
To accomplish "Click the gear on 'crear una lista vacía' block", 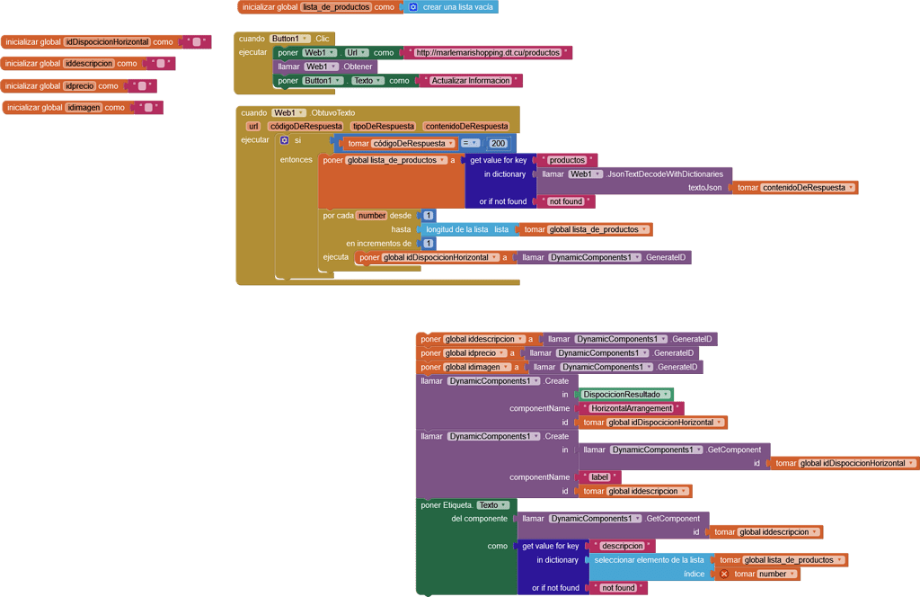I will tap(413, 7).
